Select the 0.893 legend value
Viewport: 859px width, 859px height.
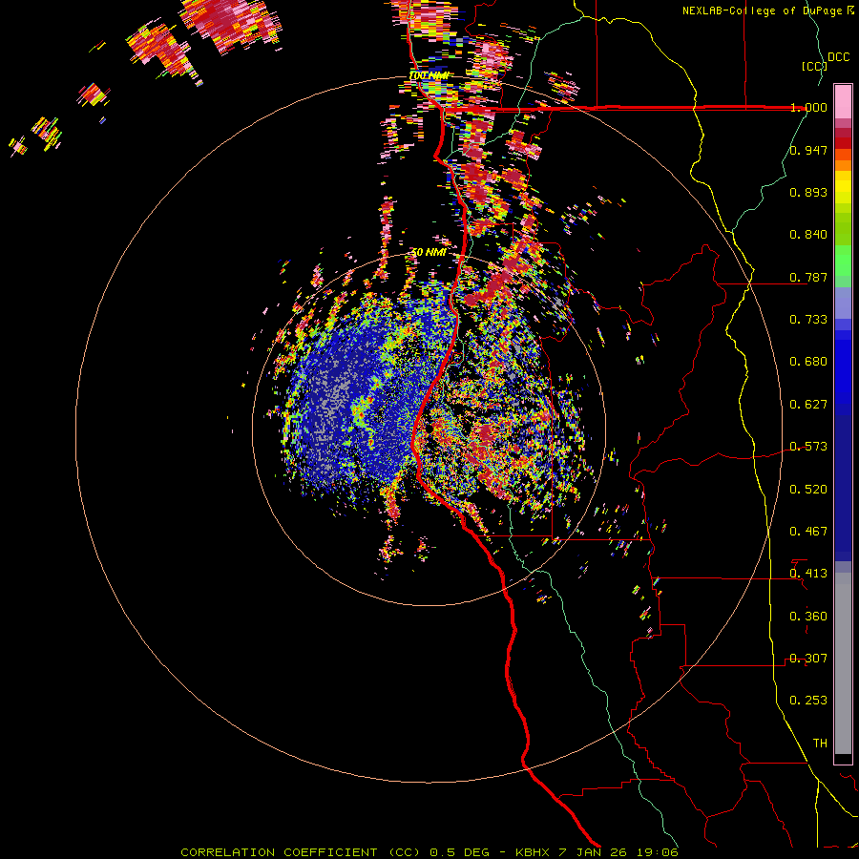pos(808,192)
